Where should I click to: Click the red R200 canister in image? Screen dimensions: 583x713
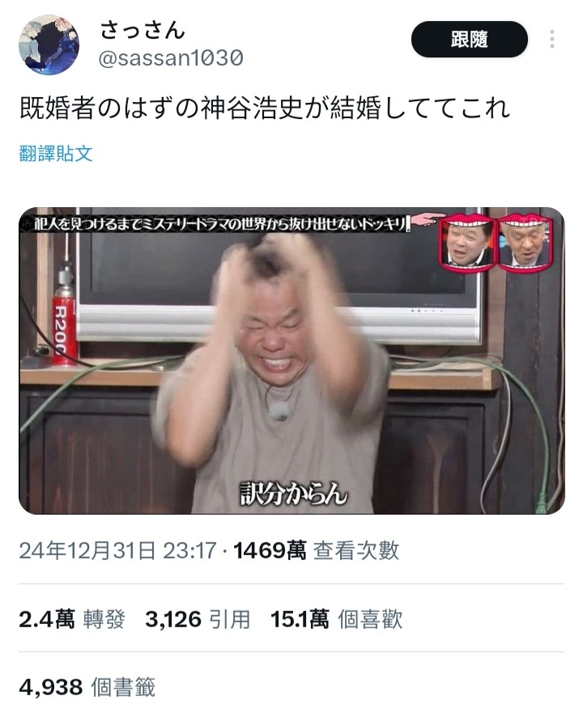[x=65, y=325]
